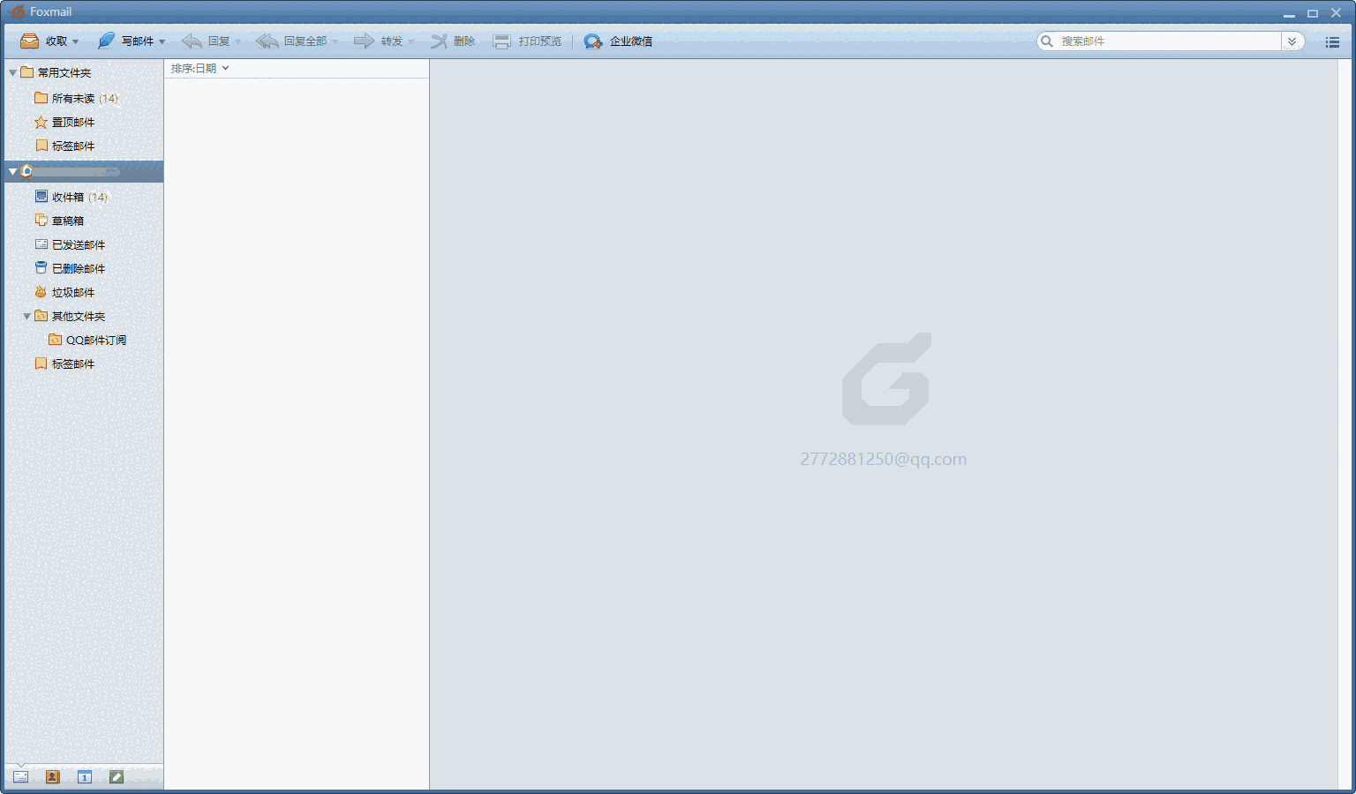The image size is (1356, 794).
Task: Click the 转发 forward button
Action: coord(378,41)
